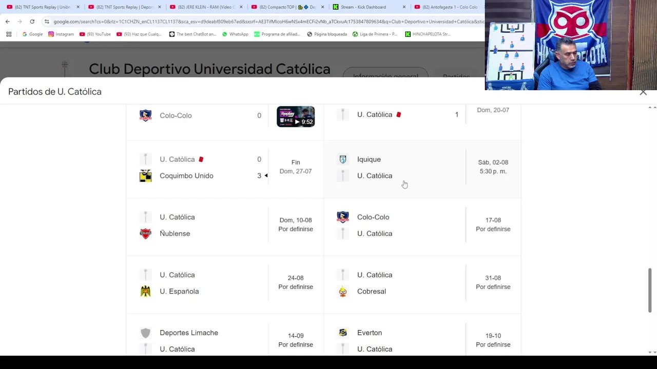Click the Deportes Limache shield logo
The width and height of the screenshot is (657, 369).
pos(146,333)
